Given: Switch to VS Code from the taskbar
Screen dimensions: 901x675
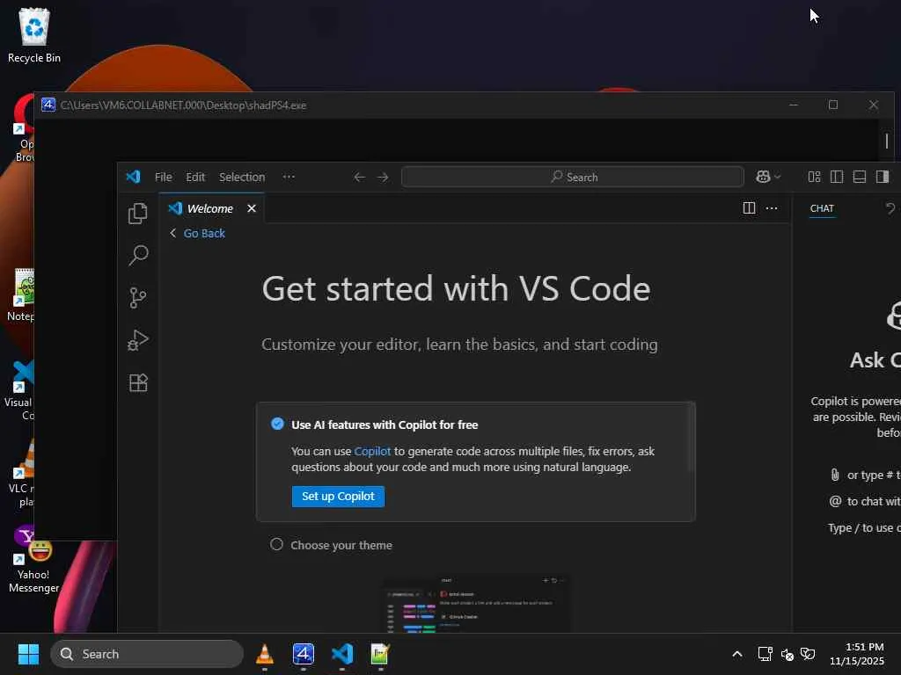Looking at the screenshot, I should click(342, 654).
